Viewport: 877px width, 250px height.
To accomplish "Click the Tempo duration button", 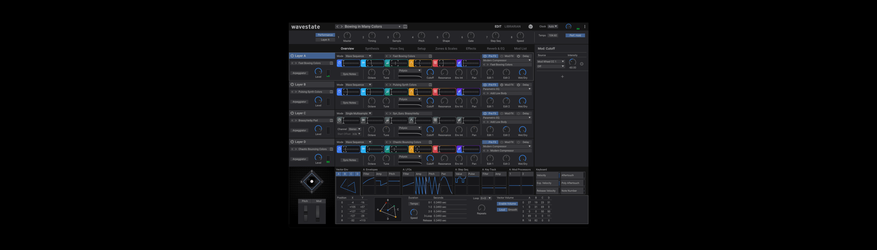I will tap(414, 204).
